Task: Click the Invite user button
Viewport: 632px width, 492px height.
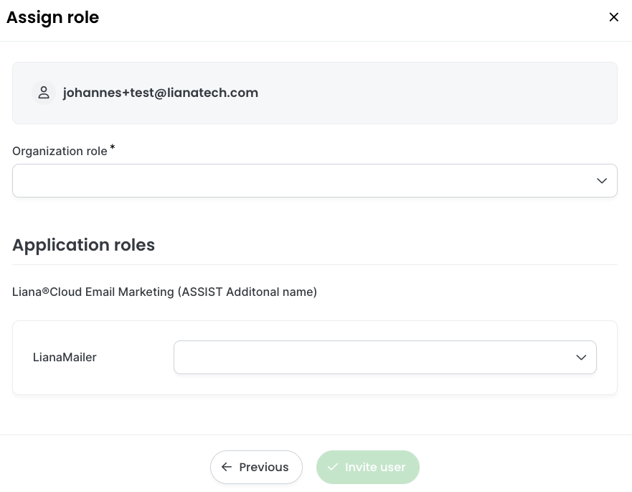Action: (x=367, y=468)
